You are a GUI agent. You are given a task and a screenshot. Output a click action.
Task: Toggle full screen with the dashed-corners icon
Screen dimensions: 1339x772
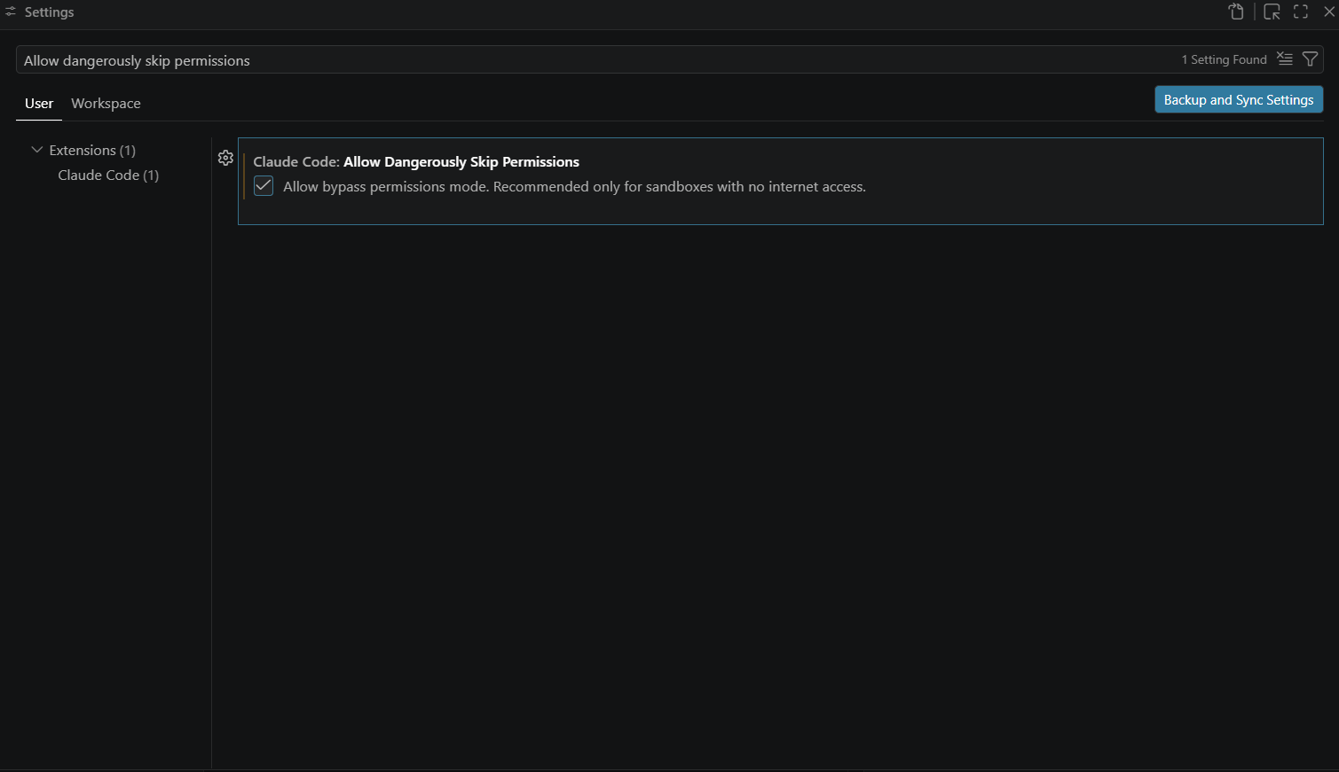pyautogui.click(x=1301, y=12)
